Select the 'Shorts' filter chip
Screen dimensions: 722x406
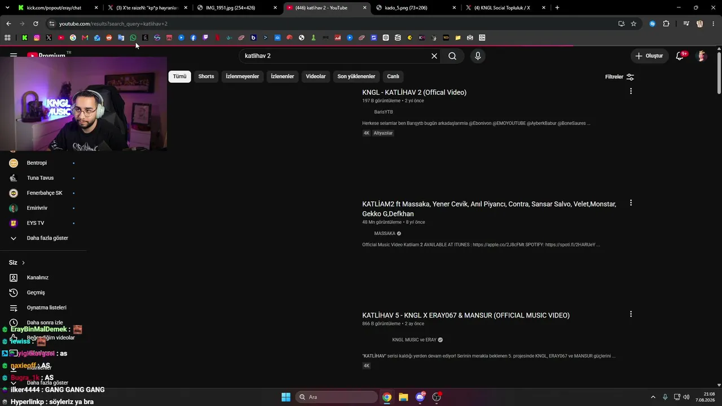click(x=206, y=77)
